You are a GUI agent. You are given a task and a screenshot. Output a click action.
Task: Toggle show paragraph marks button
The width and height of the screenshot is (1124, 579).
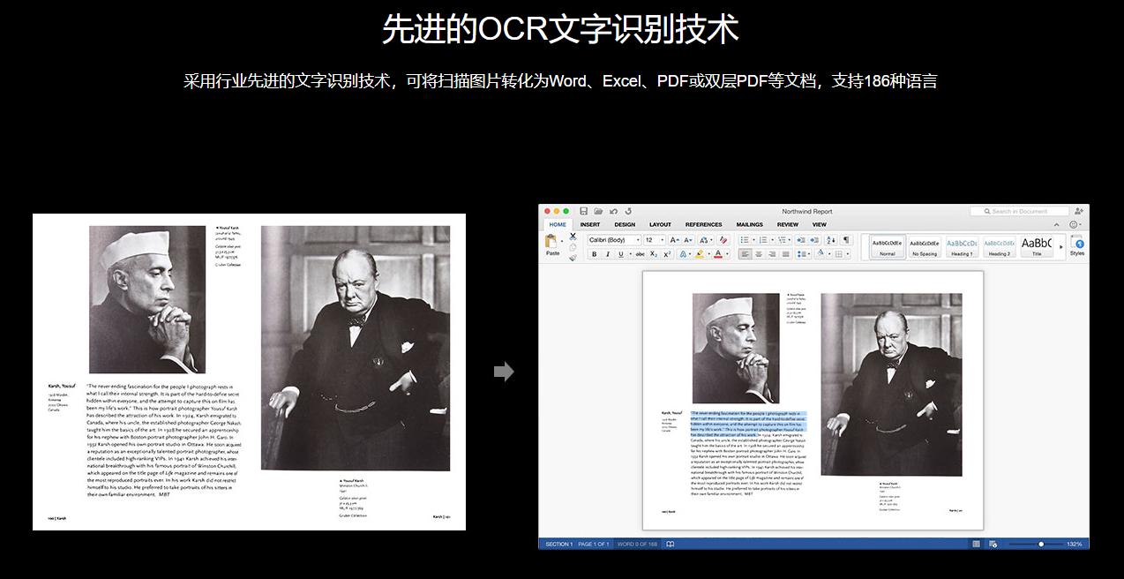pyautogui.click(x=846, y=240)
